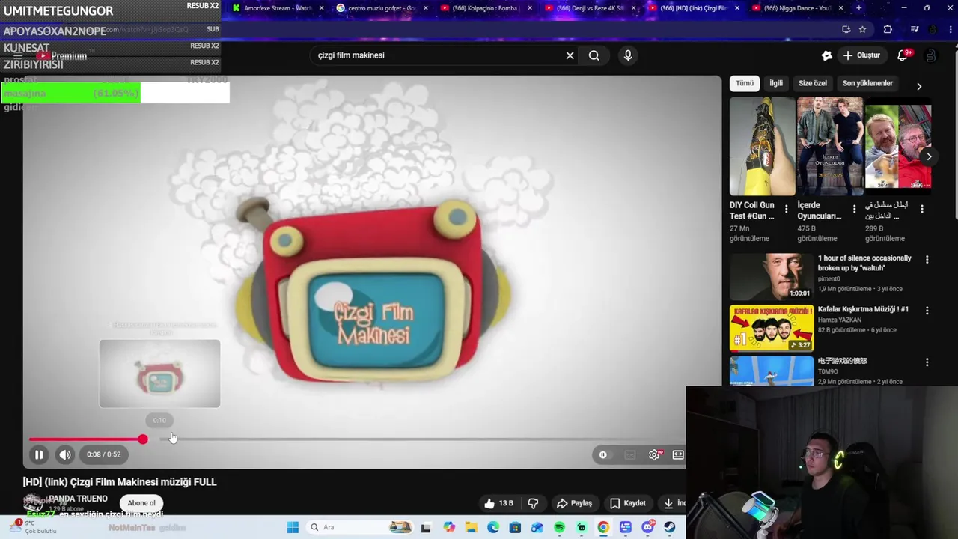
Task: Open options for the Arabic-titled short
Action: [x=922, y=210]
